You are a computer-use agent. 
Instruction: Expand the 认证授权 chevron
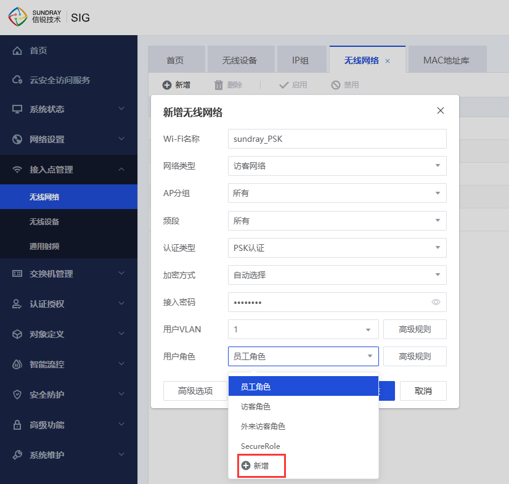(x=121, y=303)
